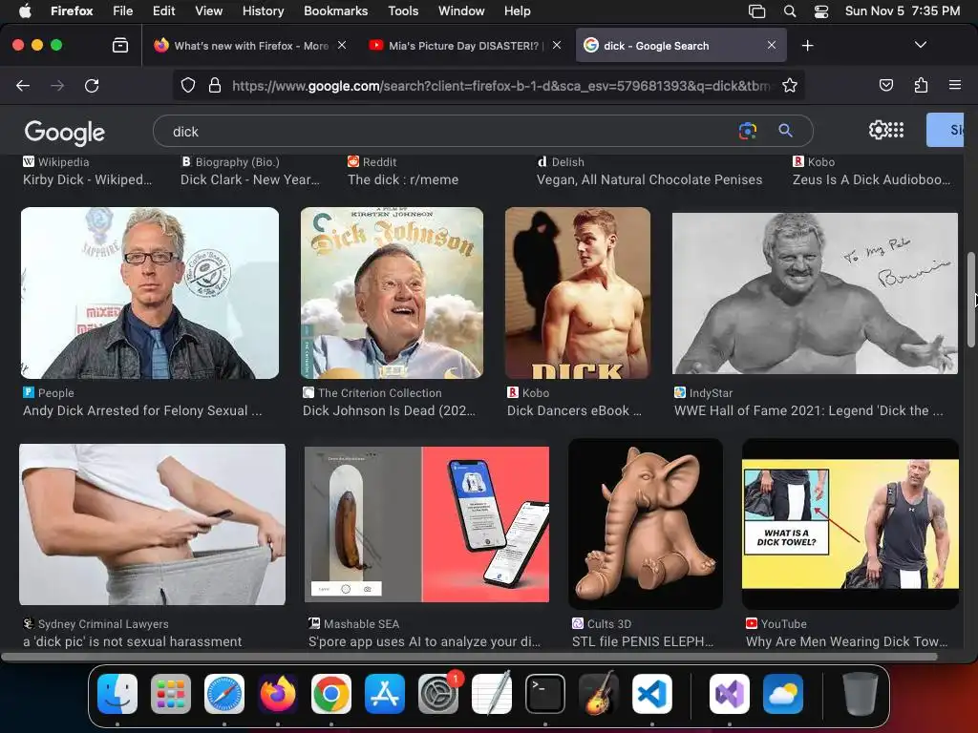This screenshot has width=978, height=733.
Task: Close the Mia's Picture Day tab
Action: [x=557, y=45]
